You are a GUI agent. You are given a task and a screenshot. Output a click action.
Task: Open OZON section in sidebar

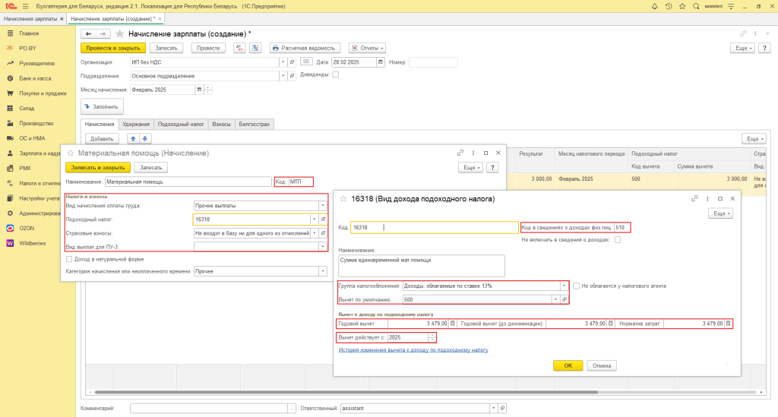coord(27,228)
